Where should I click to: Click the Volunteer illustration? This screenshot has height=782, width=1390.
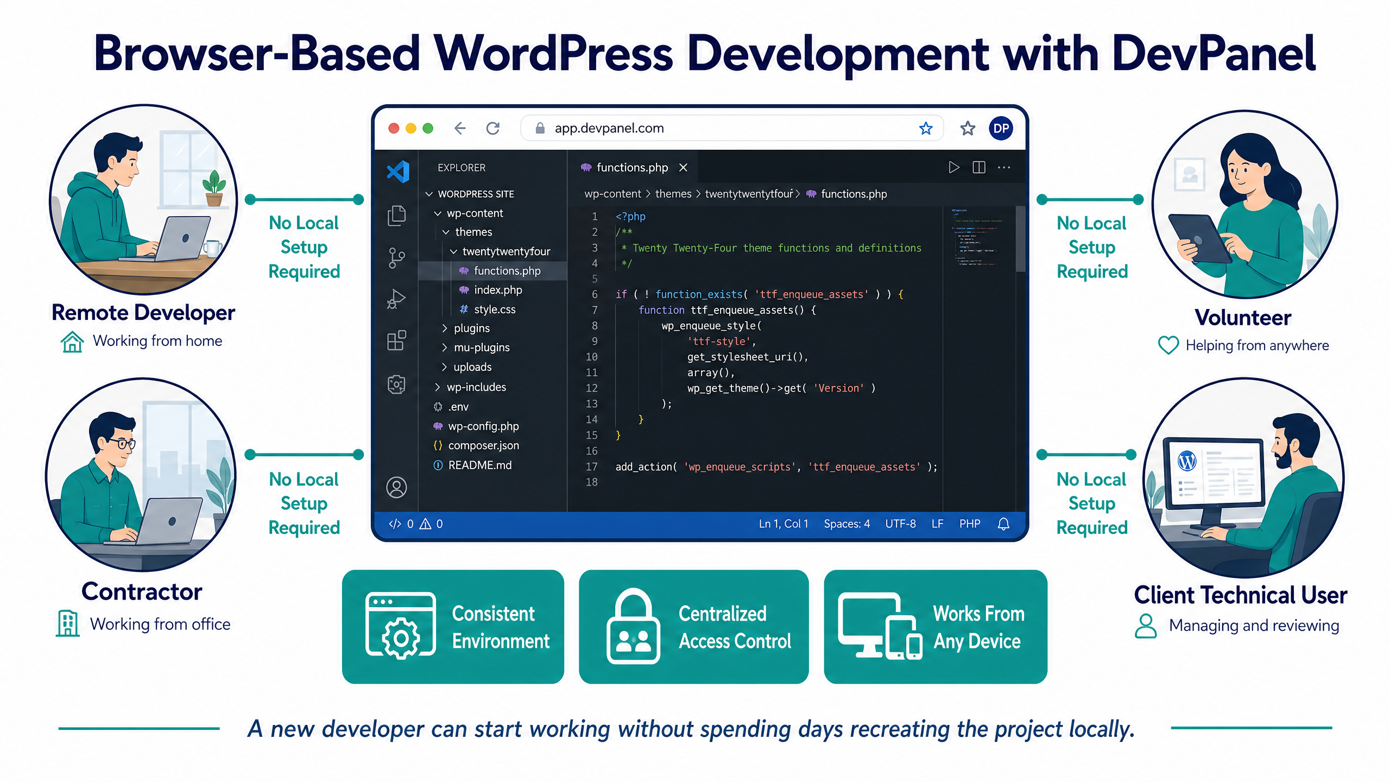pyautogui.click(x=1244, y=204)
